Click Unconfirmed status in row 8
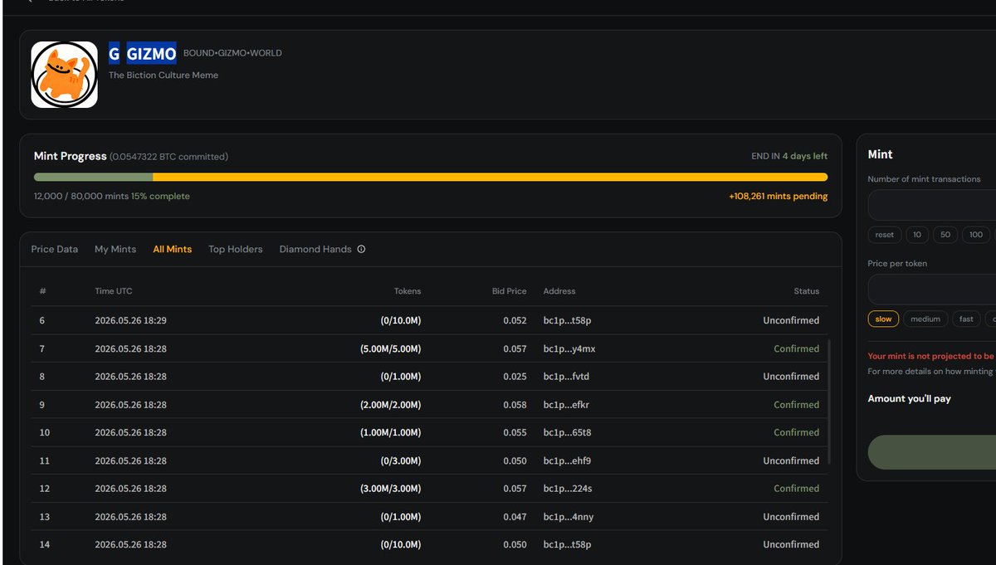This screenshot has width=996, height=565. coord(791,377)
